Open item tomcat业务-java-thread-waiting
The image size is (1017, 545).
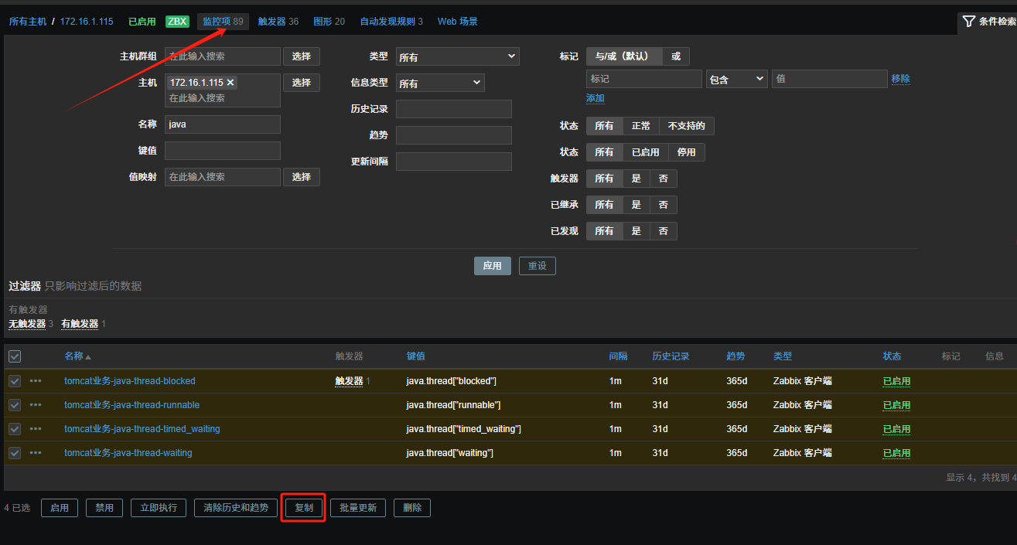128,453
